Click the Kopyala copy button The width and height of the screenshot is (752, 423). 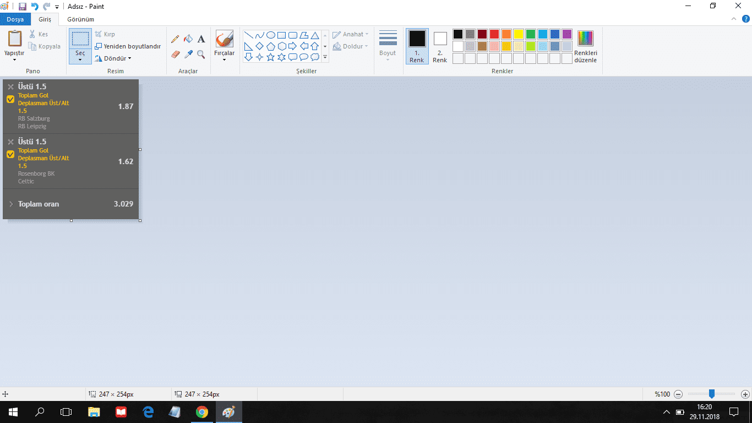pos(45,46)
